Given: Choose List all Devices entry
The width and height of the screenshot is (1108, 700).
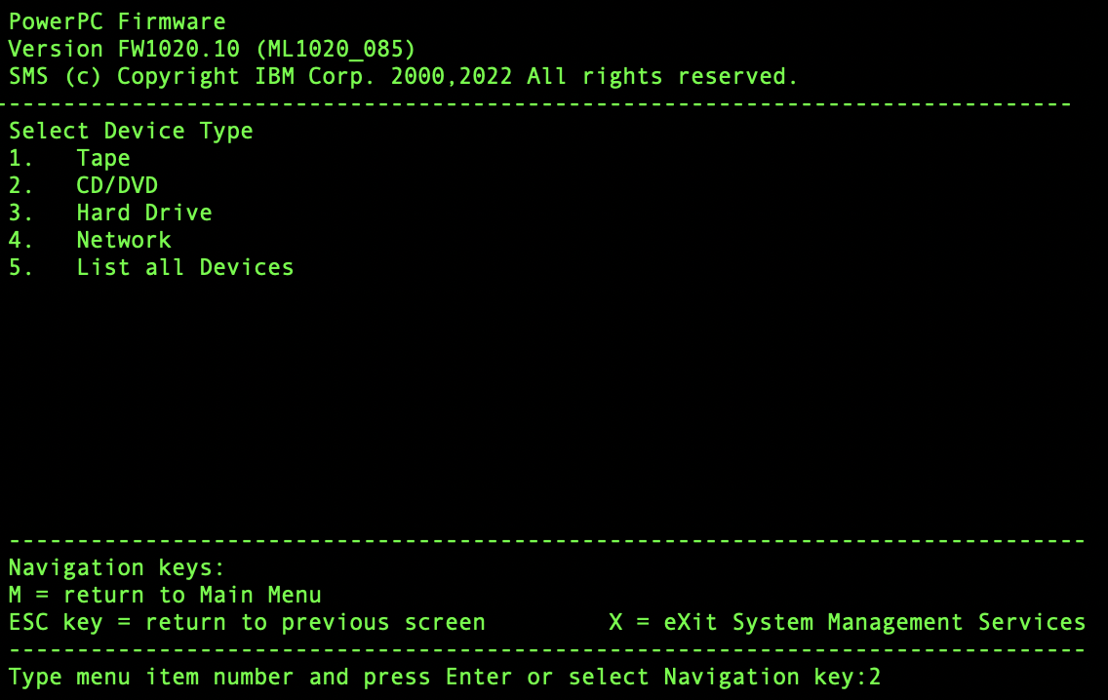Looking at the screenshot, I should tap(151, 268).
